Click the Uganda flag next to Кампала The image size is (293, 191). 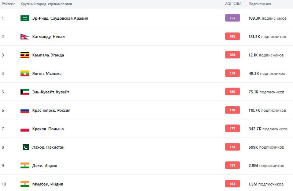25,55
